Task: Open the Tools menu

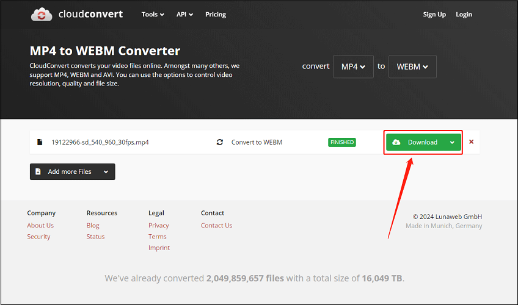Action: (153, 15)
